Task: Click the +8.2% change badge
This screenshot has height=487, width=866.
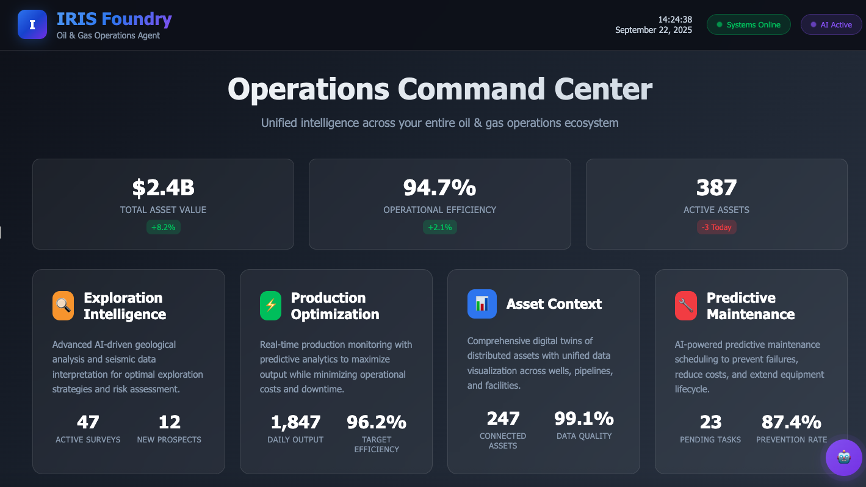Action: pos(163,227)
